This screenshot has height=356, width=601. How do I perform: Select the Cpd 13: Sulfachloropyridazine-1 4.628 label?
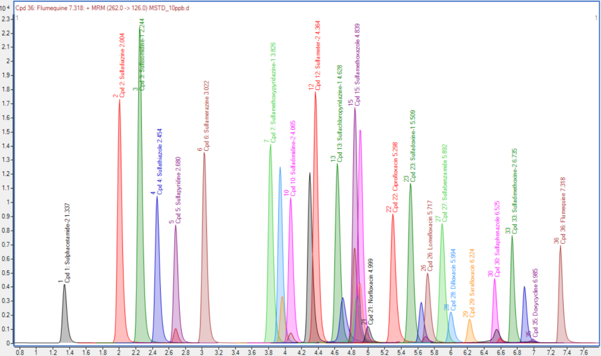click(339, 113)
